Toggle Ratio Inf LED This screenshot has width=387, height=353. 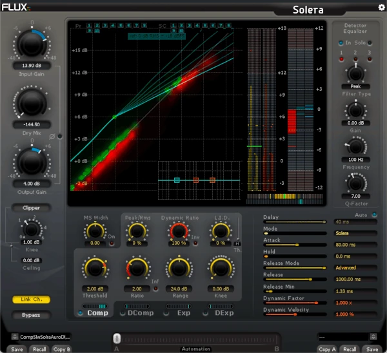pyautogui.click(x=155, y=289)
